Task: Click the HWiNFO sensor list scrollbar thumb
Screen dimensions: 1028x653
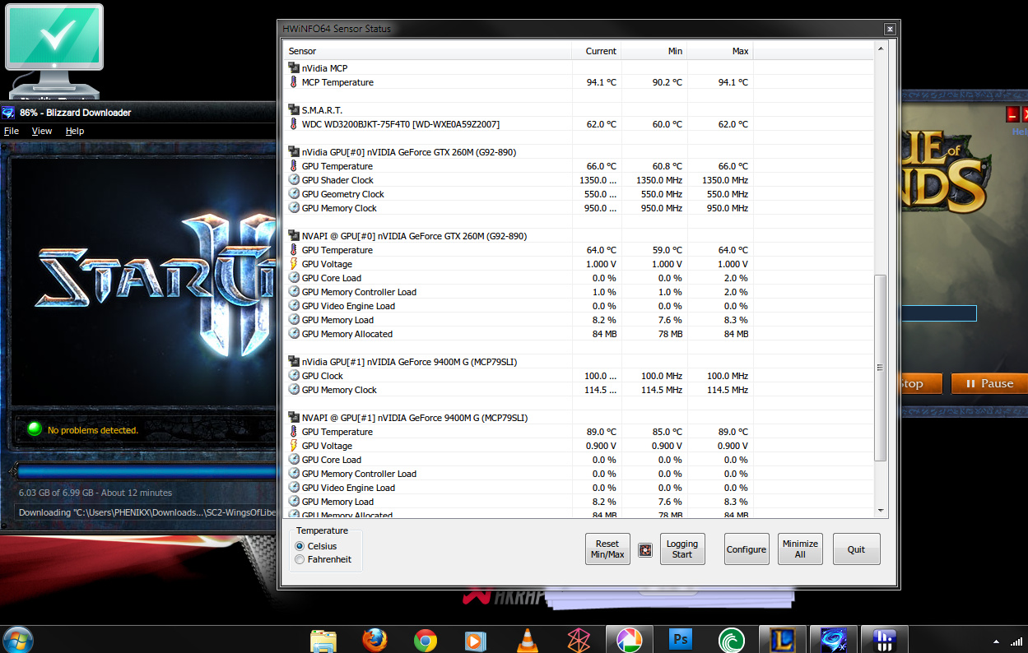Action: tap(880, 368)
